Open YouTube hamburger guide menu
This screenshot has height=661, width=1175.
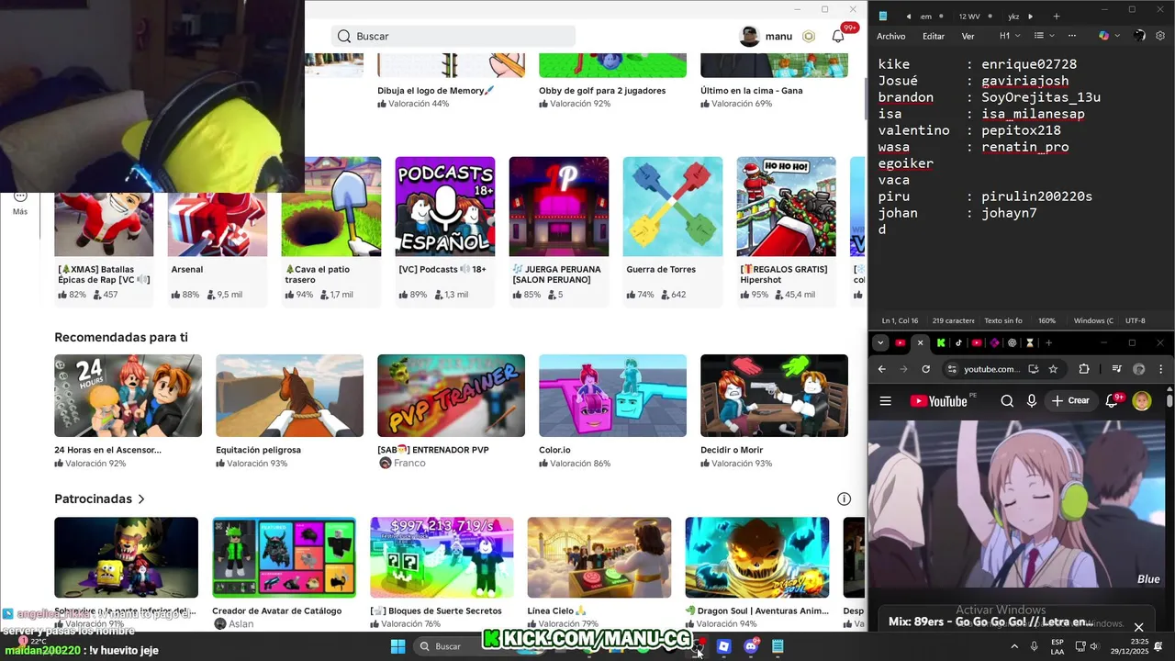[885, 400]
